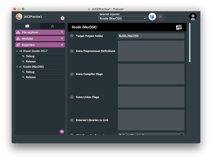Click the Modules cubes icon

point(18,39)
